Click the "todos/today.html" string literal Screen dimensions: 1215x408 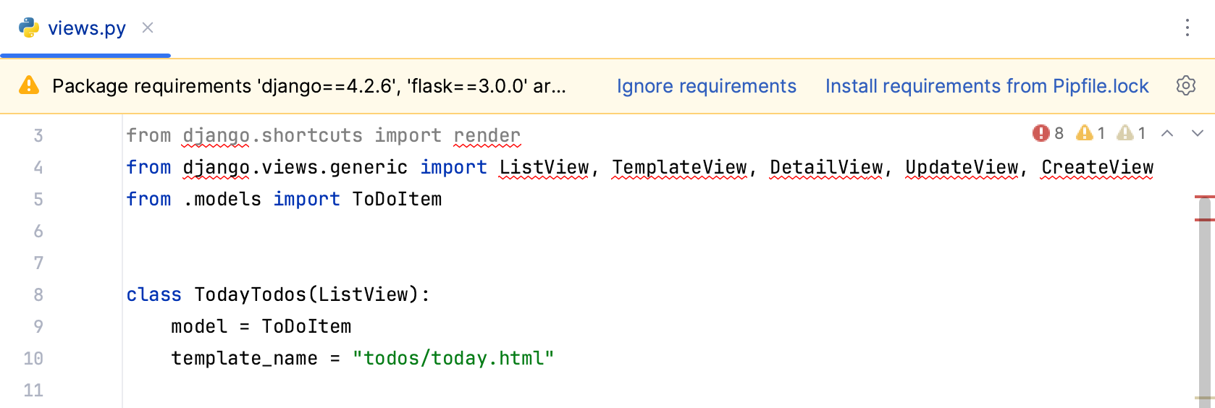click(x=453, y=359)
